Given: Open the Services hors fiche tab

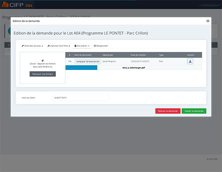Looking at the screenshot, I should click(59, 46).
